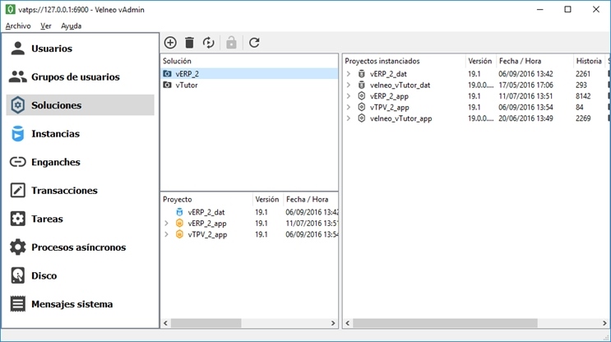611x342 pixels.
Task: Open the Instancias section
Action: pyautogui.click(x=55, y=134)
